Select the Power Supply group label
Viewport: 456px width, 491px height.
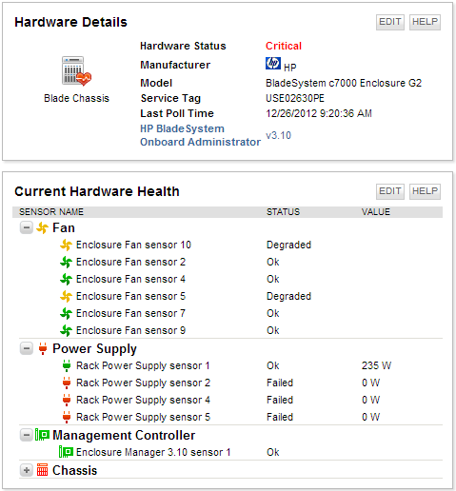pyautogui.click(x=94, y=349)
